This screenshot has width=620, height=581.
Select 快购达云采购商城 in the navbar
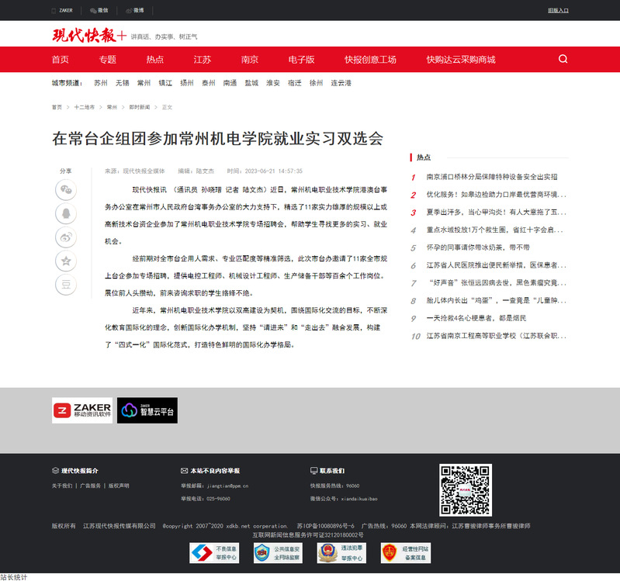tap(460, 60)
